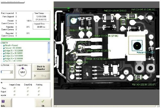
Task: Click the Result = Passed diamond icon
Action: click(x=4, y=46)
